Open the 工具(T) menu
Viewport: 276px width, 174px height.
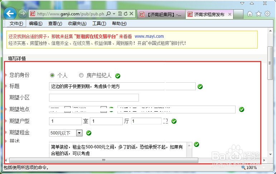(x=99, y=23)
